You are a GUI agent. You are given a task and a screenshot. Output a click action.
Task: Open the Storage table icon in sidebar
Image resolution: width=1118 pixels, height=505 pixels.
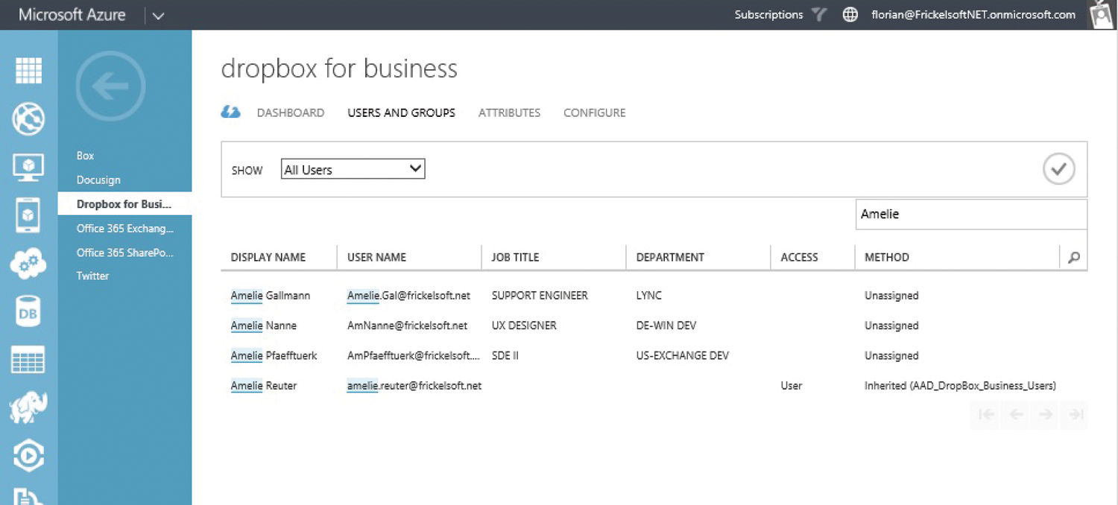(x=28, y=361)
